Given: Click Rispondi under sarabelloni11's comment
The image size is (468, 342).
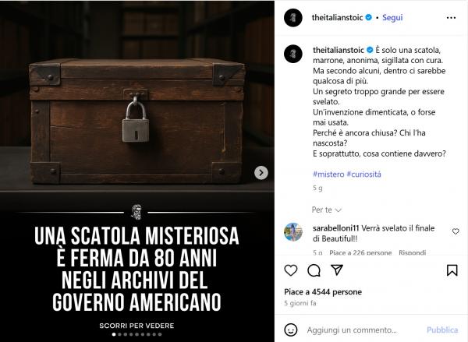Looking at the screenshot, I should [412, 253].
